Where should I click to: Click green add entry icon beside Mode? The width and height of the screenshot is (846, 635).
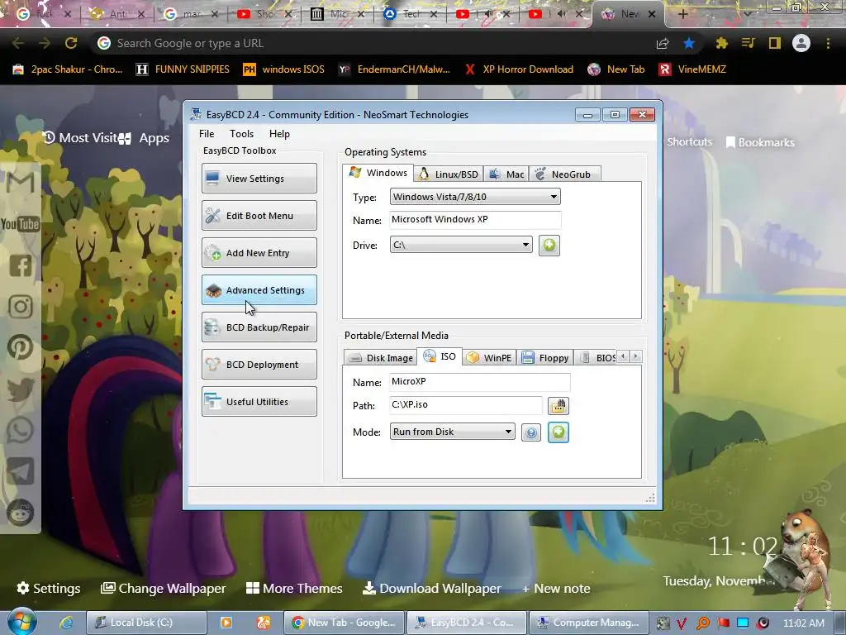pos(558,432)
